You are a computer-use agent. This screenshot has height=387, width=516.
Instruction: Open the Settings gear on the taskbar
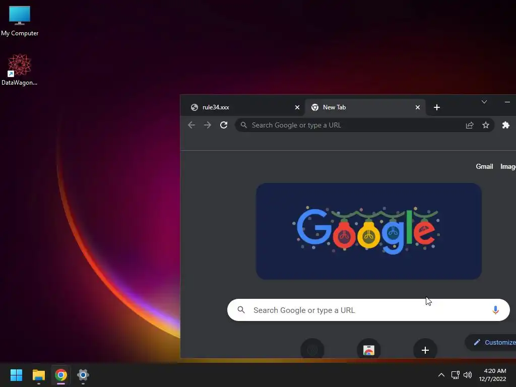83,375
